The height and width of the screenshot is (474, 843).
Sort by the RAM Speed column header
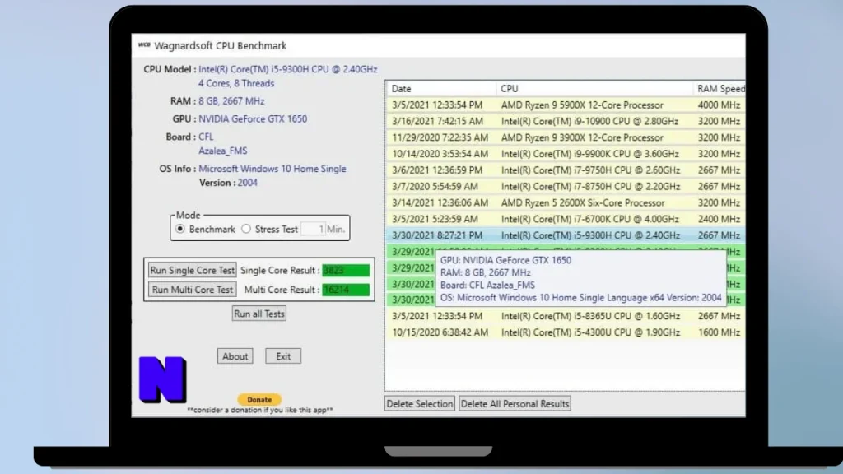point(720,89)
